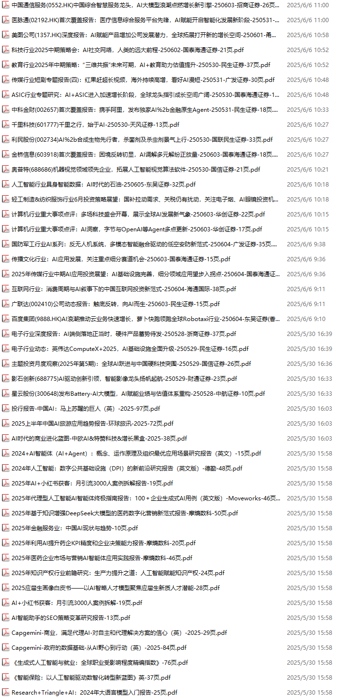The width and height of the screenshot is (337, 698).
Task: Select 2025上半年中国AI旅游应用趋势报告 file
Action: 92,424
